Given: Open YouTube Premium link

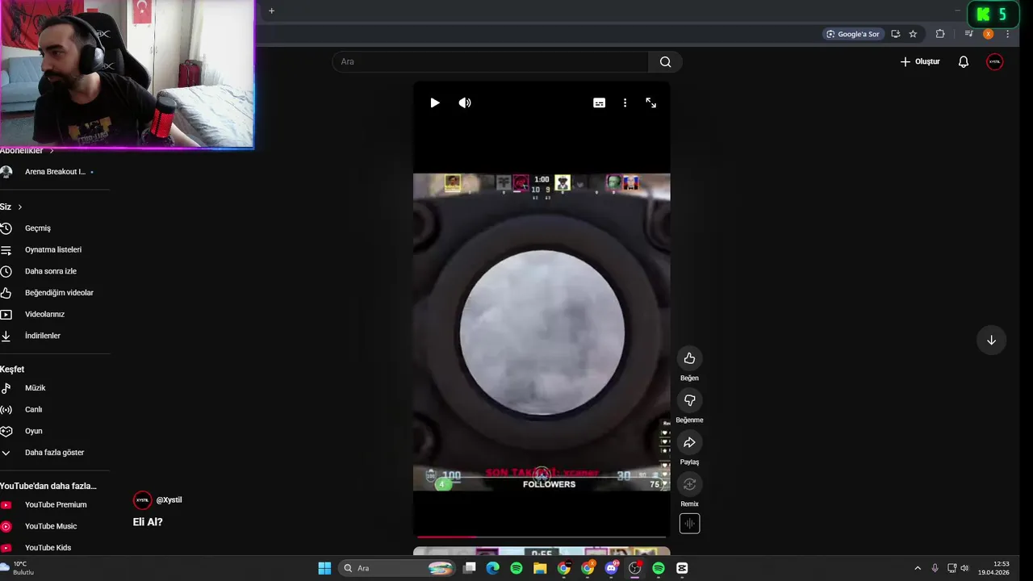Looking at the screenshot, I should pyautogui.click(x=54, y=505).
